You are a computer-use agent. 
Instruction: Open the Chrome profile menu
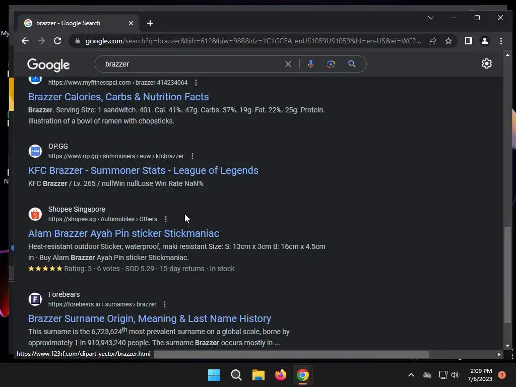pos(484,41)
